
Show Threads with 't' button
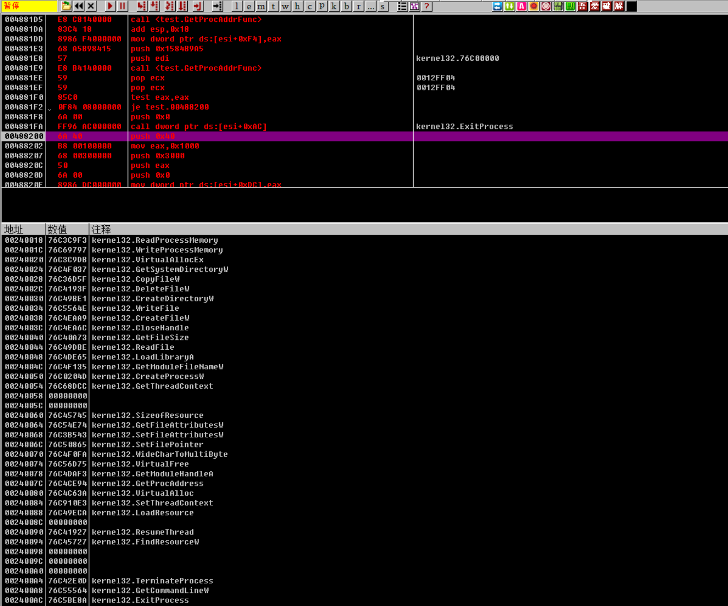273,6
